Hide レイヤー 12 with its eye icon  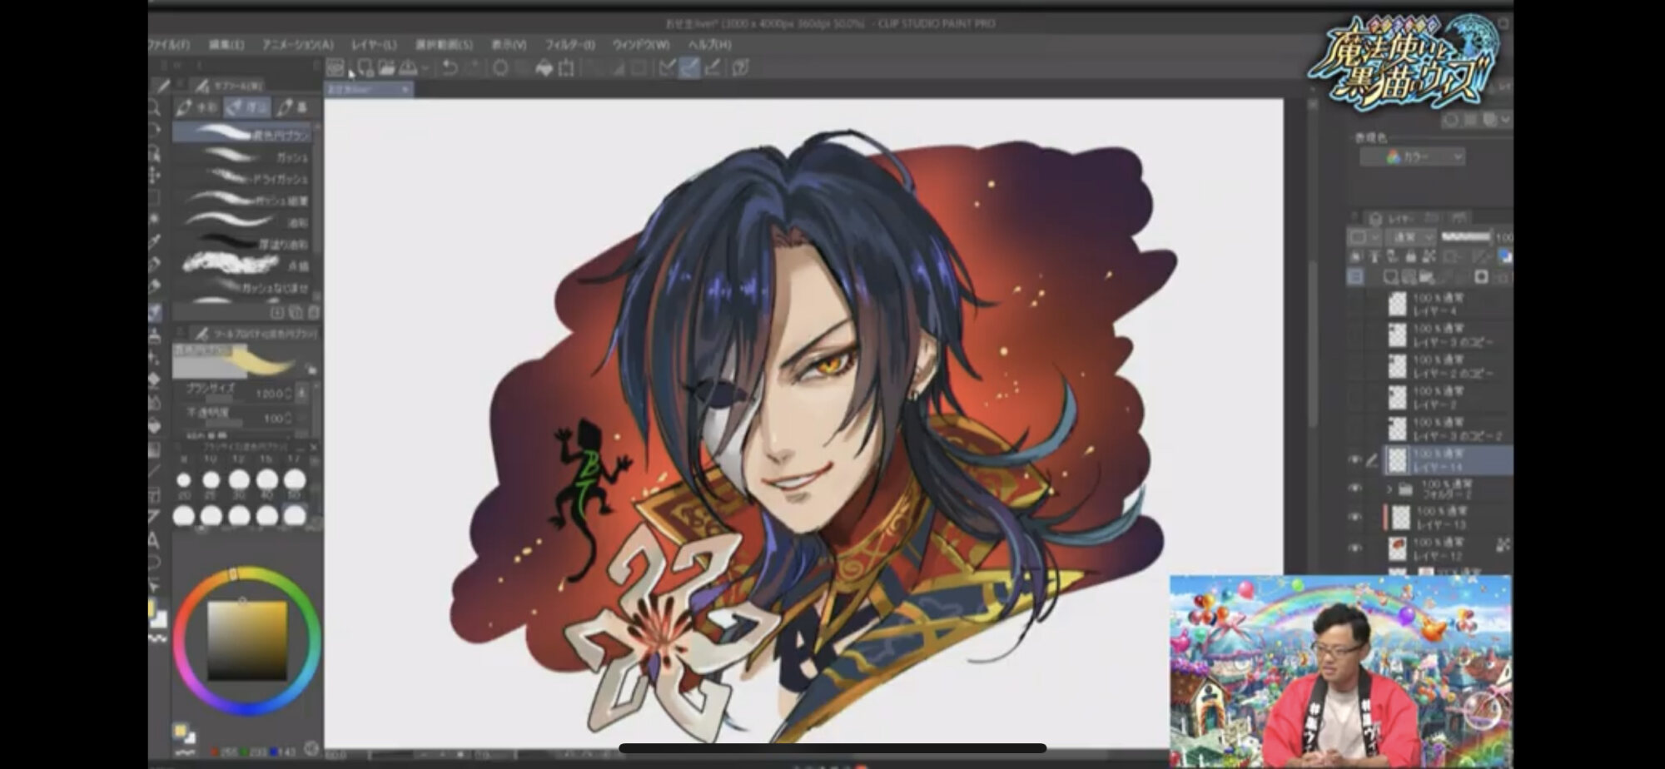tap(1354, 548)
